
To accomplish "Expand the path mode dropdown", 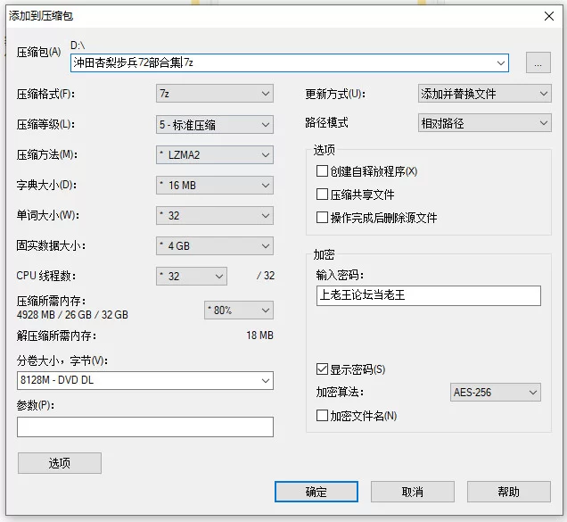I will (485, 123).
